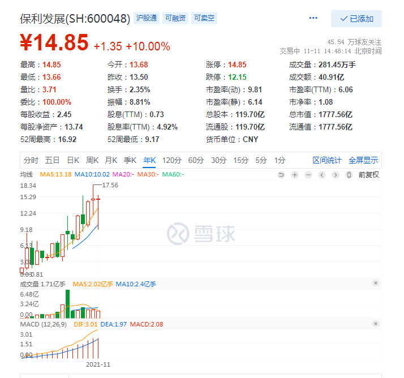Click the 货币单位 CNY value
Viewport: 404px width, 378px height.
pos(250,139)
